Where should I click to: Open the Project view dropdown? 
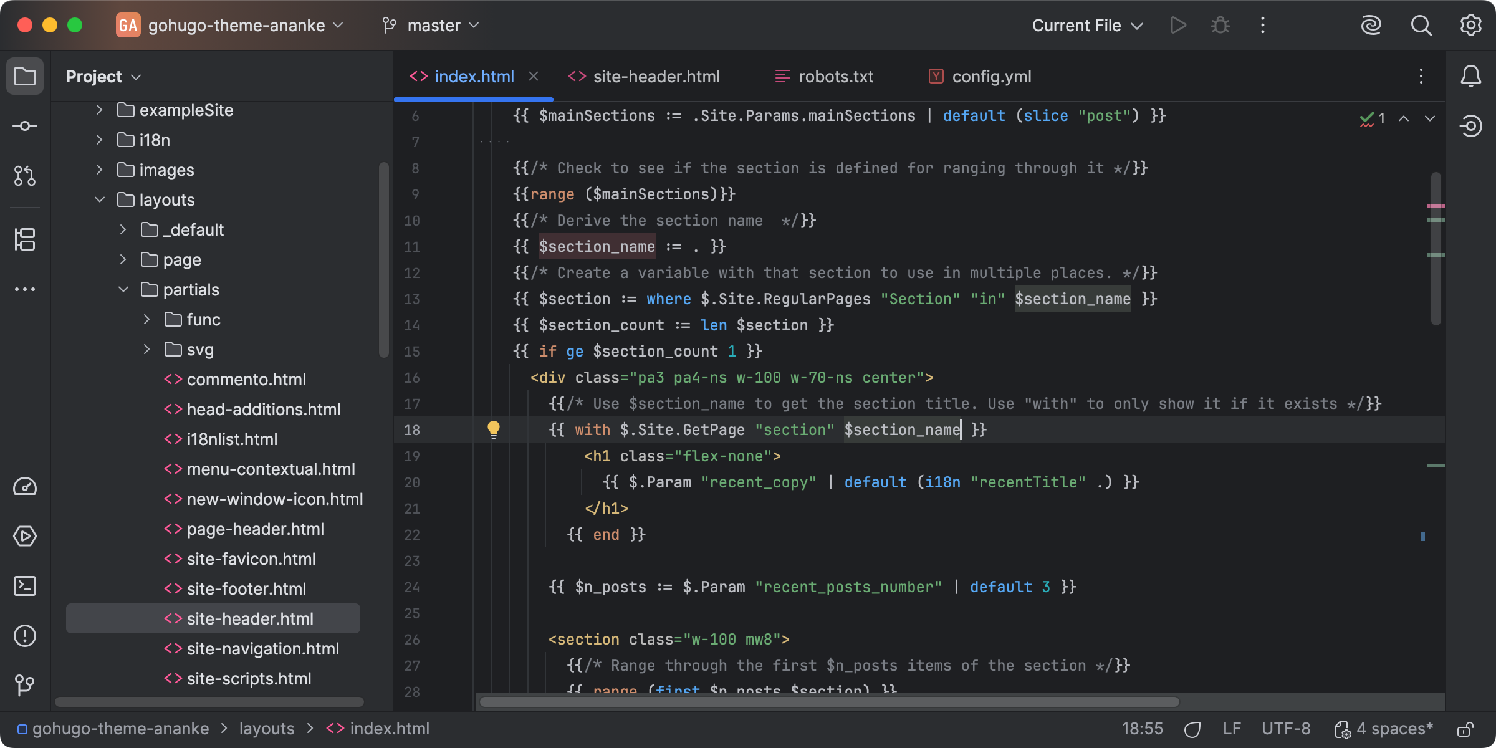click(103, 76)
